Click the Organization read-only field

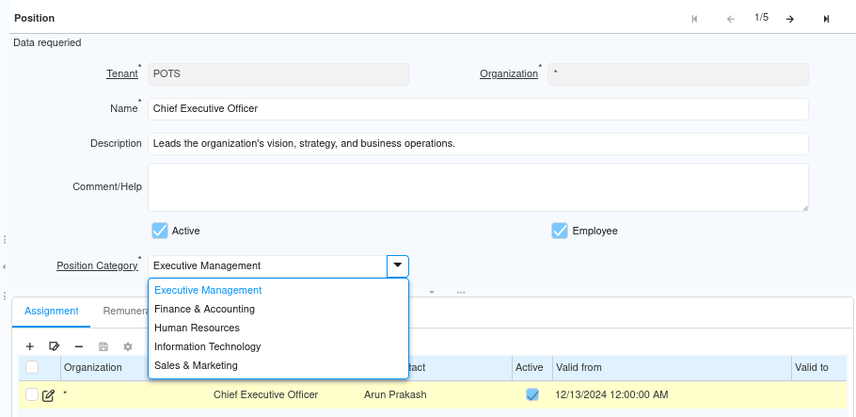coord(678,73)
